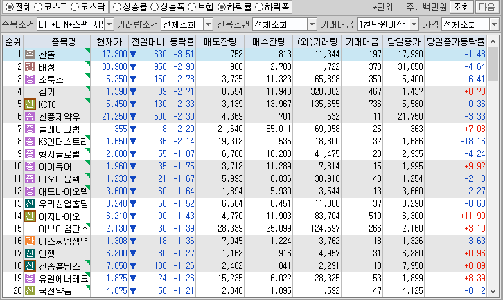Click the table scrollbar up arrow
Image resolution: width=503 pixels, height=300 pixels.
tap(493, 41)
